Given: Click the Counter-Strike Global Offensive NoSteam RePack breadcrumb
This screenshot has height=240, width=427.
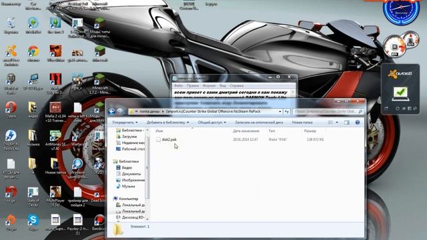Looking at the screenshot, I should 213,111.
